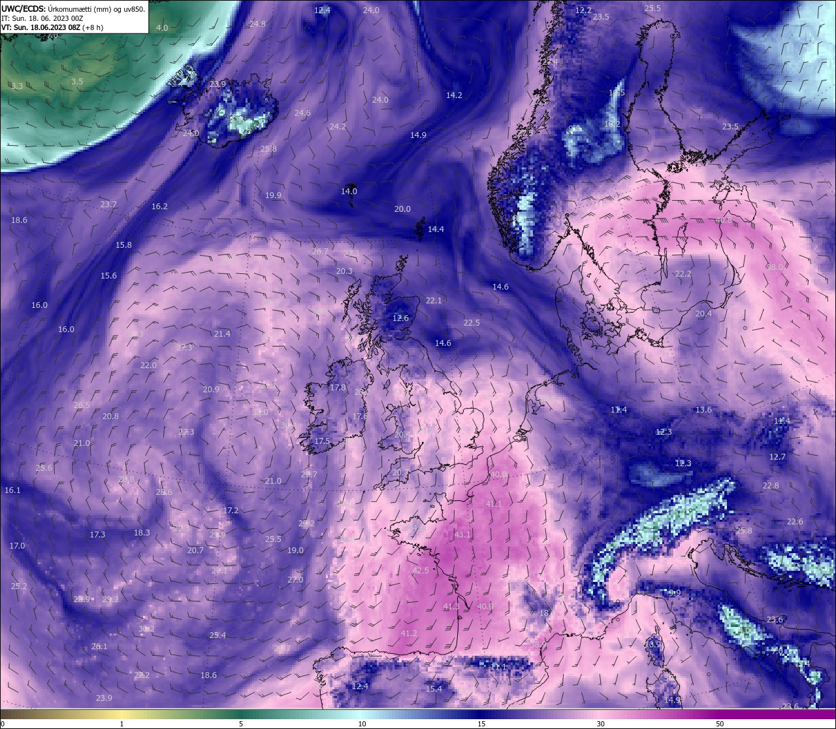Click the 22.5 value label

[x=472, y=323]
